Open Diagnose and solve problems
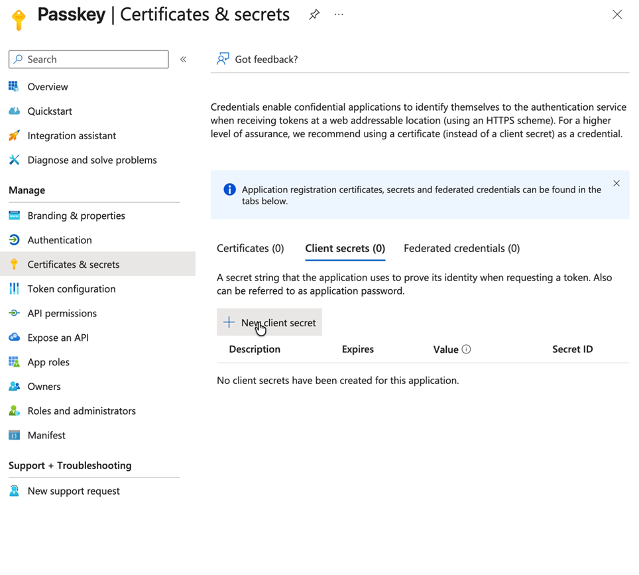The image size is (639, 575). pyautogui.click(x=92, y=160)
